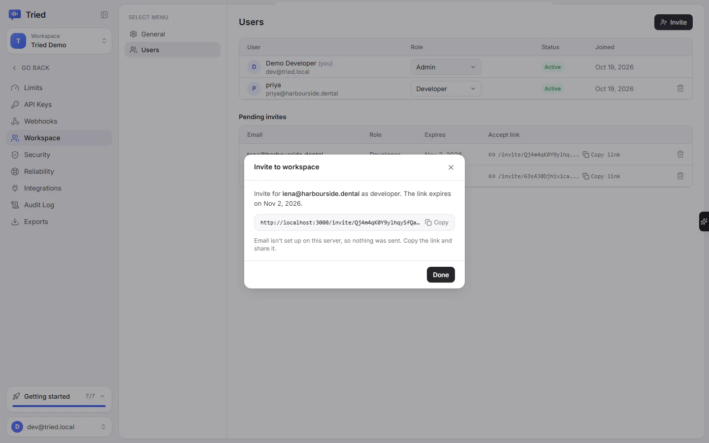Click the D avatar of Demo Developer
The width and height of the screenshot is (709, 443).
[254, 67]
